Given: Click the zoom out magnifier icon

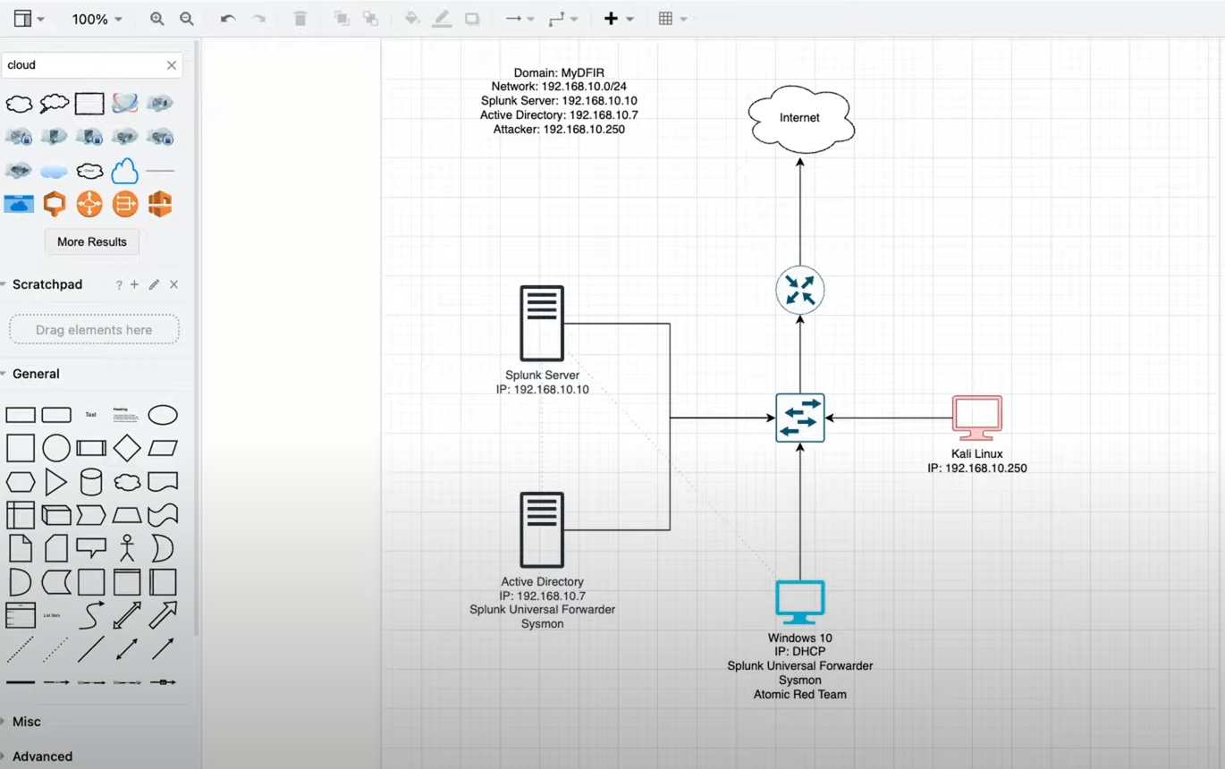Looking at the screenshot, I should click(187, 19).
